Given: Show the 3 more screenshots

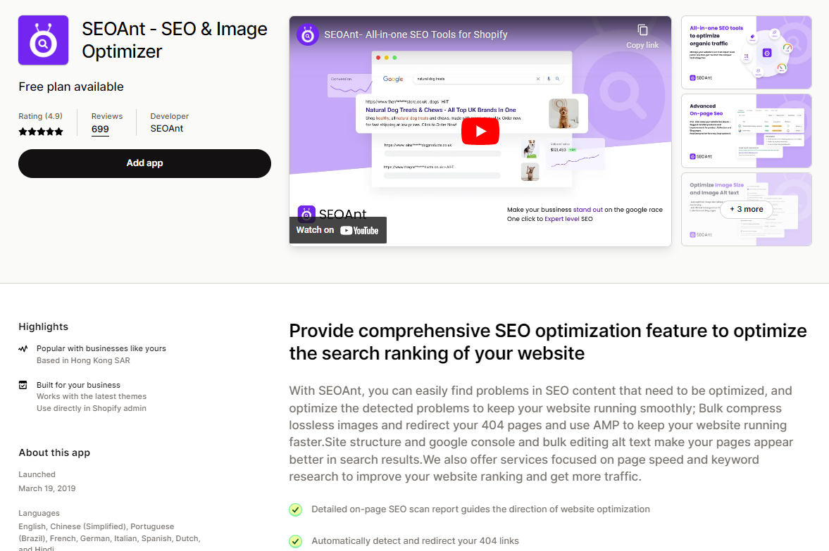Looking at the screenshot, I should pos(746,209).
